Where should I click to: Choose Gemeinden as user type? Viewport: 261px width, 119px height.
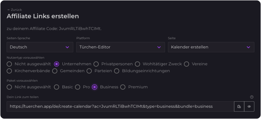(x=55, y=71)
